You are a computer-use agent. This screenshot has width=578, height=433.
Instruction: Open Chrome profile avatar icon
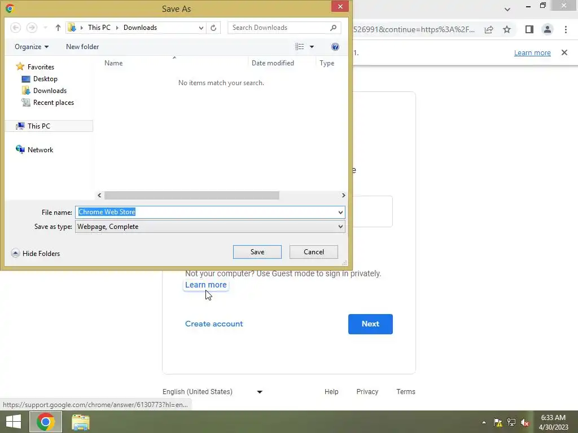click(548, 29)
